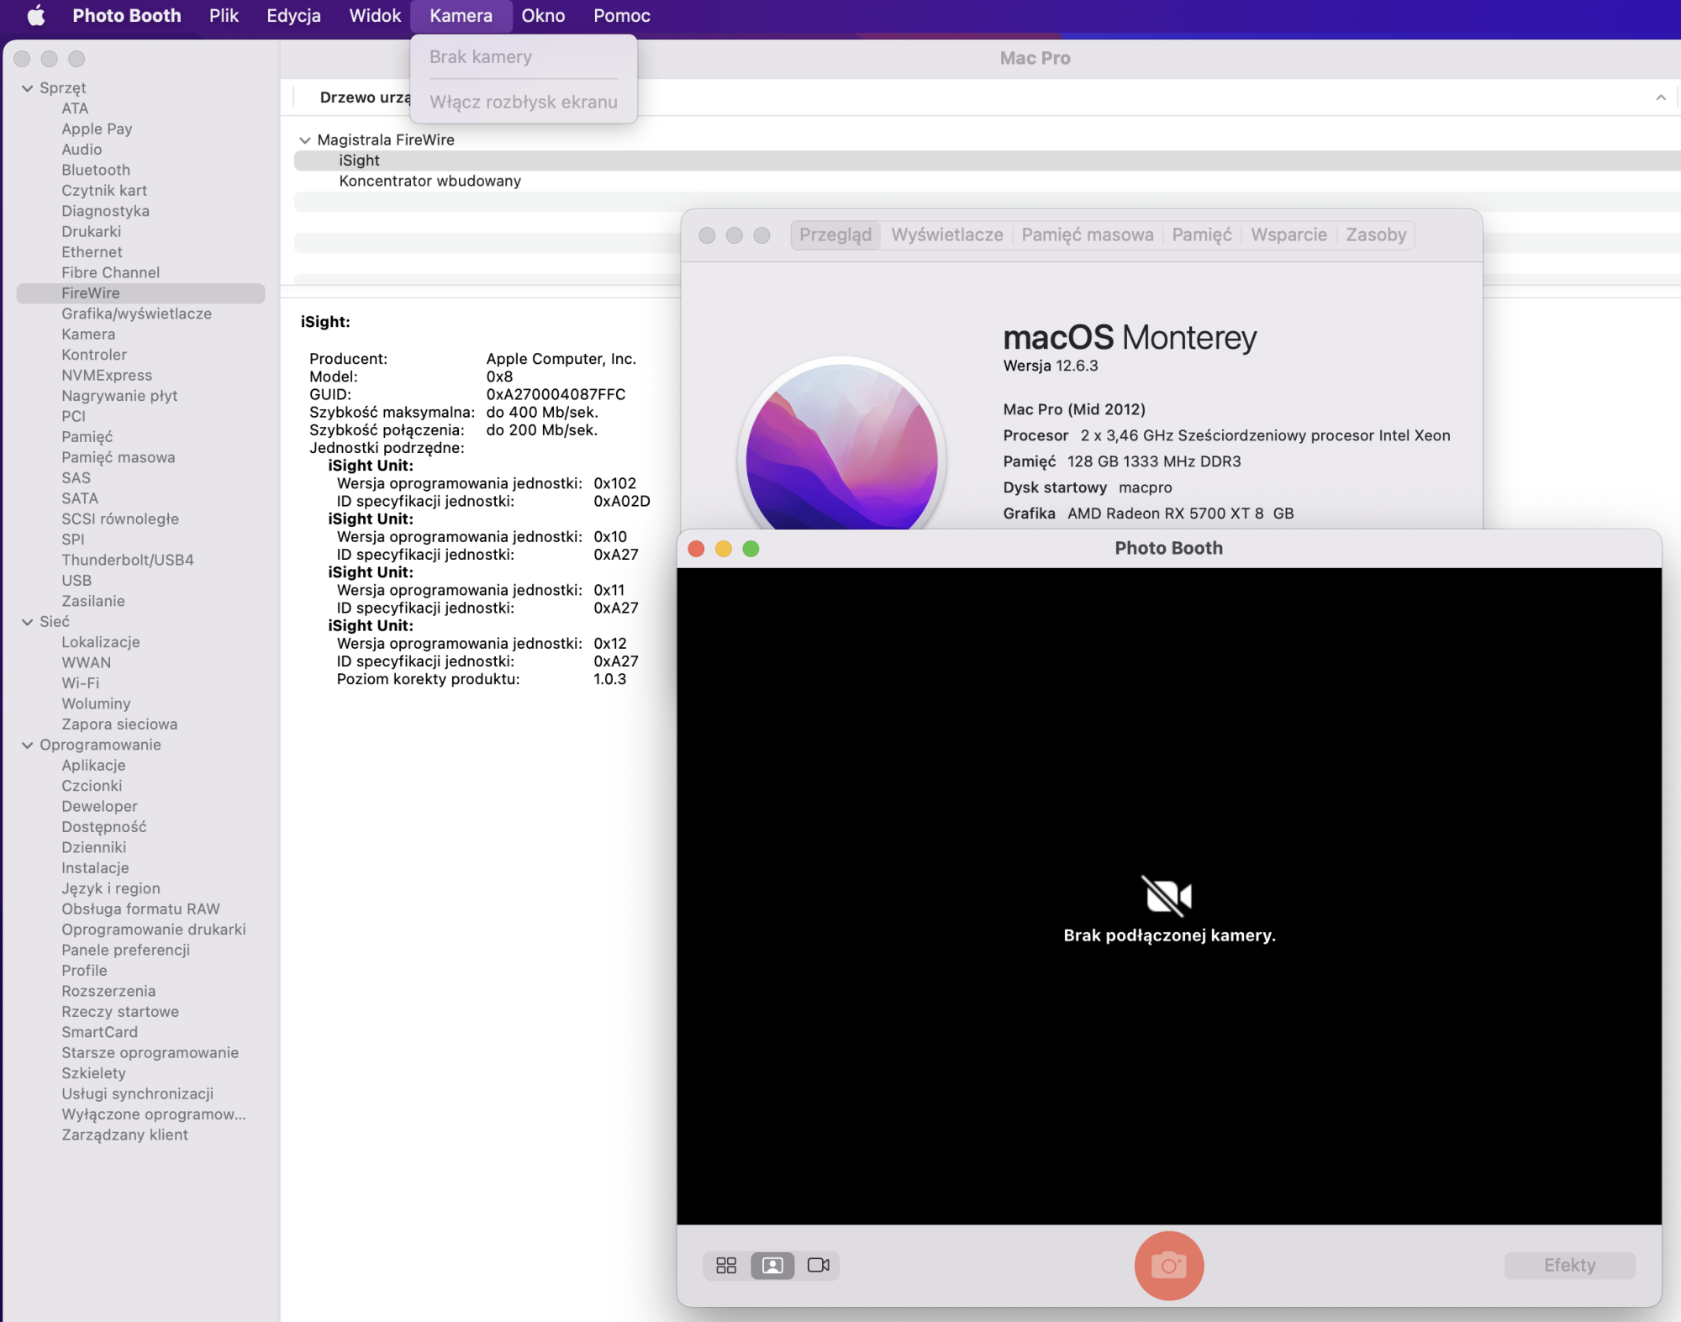Select Koncentrator wbudowany in the device tree
The image size is (1681, 1322).
point(429,181)
